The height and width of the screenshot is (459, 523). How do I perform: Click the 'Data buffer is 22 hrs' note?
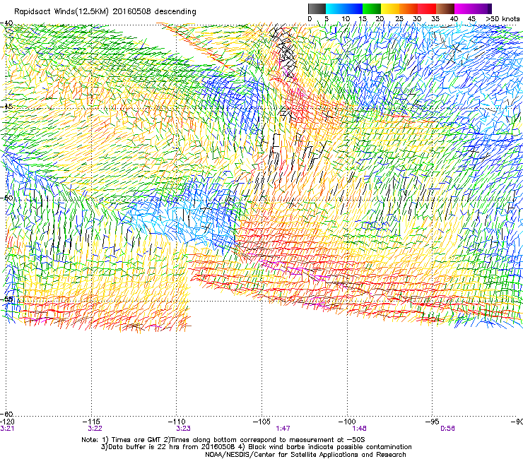click(256, 447)
